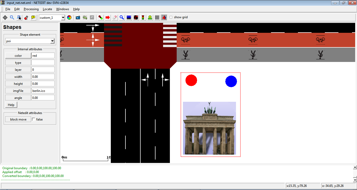Select the polygon shapes mode icon
The height and width of the screenshot is (190, 357).
(x=164, y=17)
